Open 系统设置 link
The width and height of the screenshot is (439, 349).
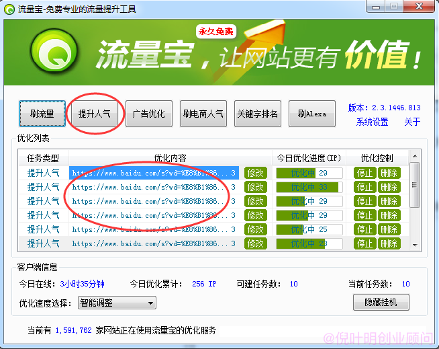pos(372,122)
